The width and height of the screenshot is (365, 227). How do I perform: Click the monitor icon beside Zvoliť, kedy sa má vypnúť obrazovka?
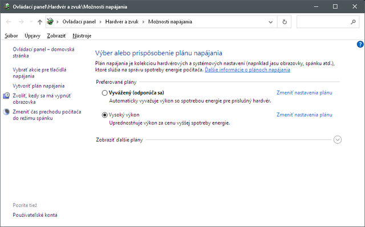click(x=6, y=96)
